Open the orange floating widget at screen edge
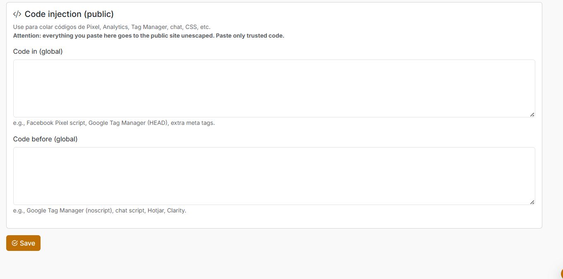This screenshot has height=279, width=563. [562, 274]
